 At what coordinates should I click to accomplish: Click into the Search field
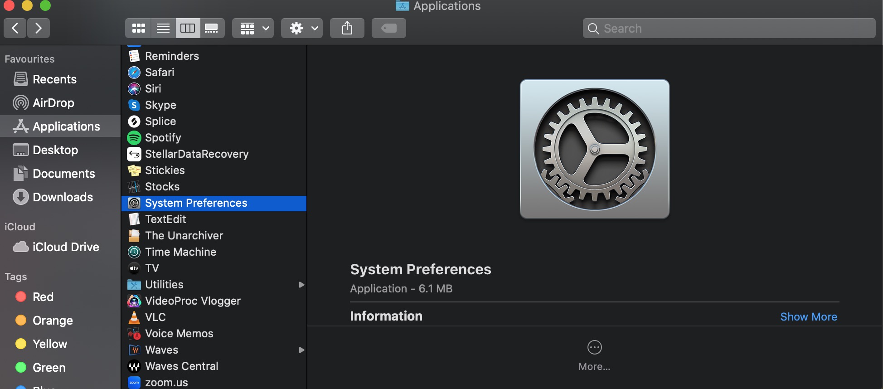pyautogui.click(x=729, y=28)
